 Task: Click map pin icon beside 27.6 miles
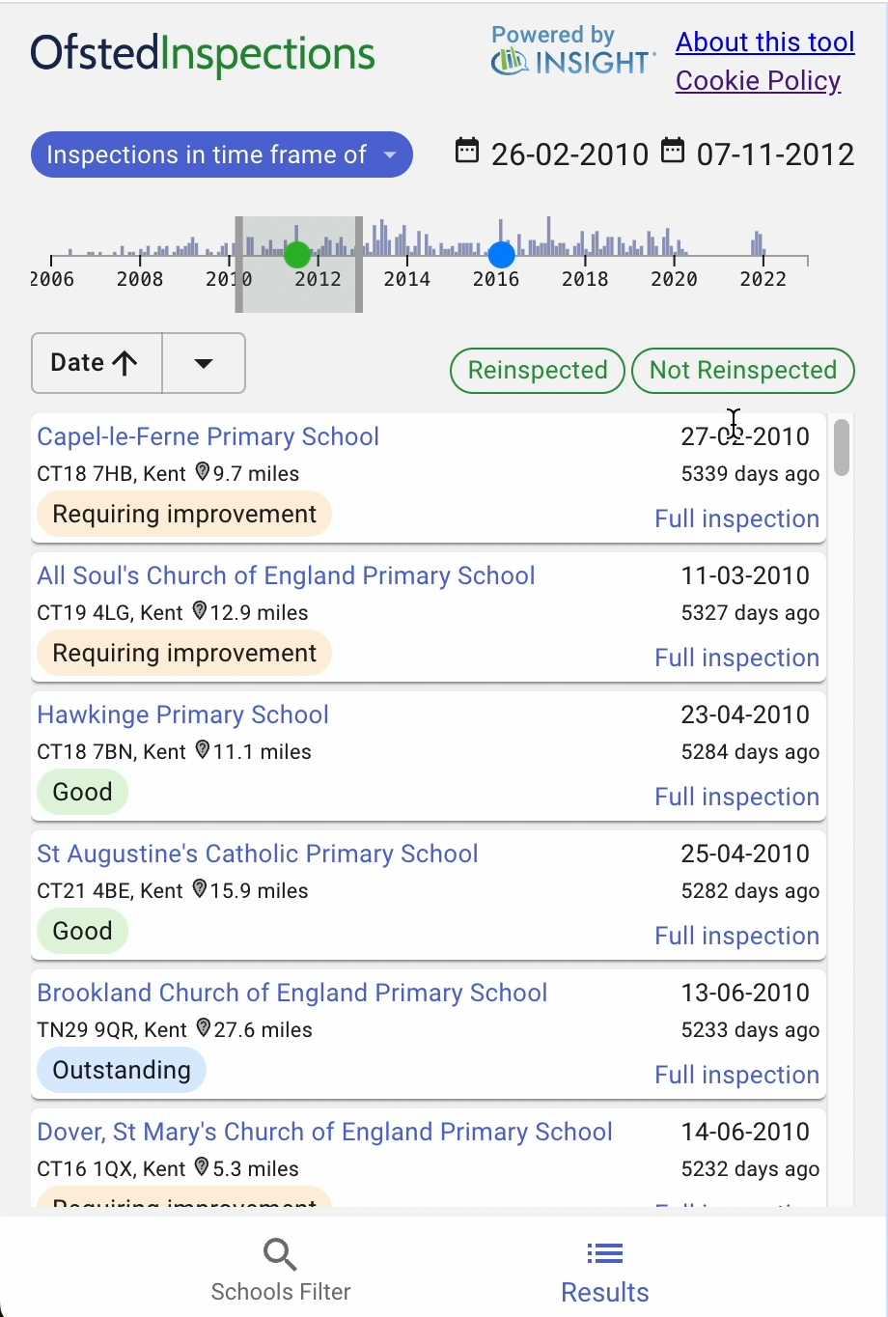pyautogui.click(x=203, y=1028)
